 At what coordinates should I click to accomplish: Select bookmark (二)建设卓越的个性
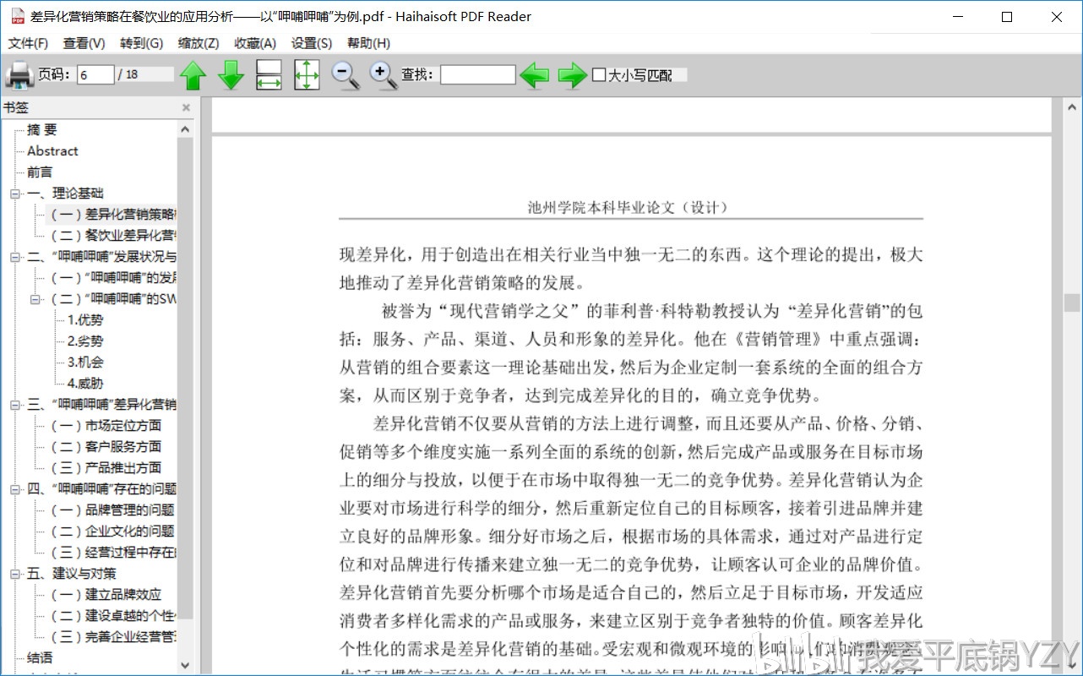pyautogui.click(x=113, y=616)
